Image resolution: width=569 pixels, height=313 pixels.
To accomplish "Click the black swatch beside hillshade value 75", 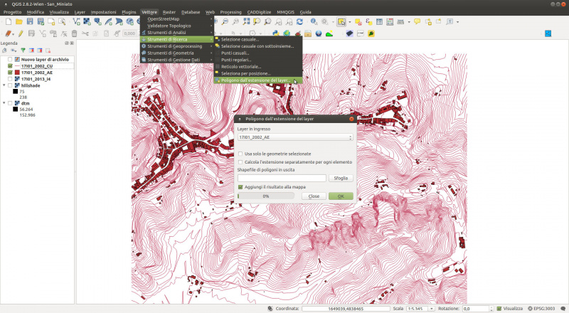I will coord(15,92).
